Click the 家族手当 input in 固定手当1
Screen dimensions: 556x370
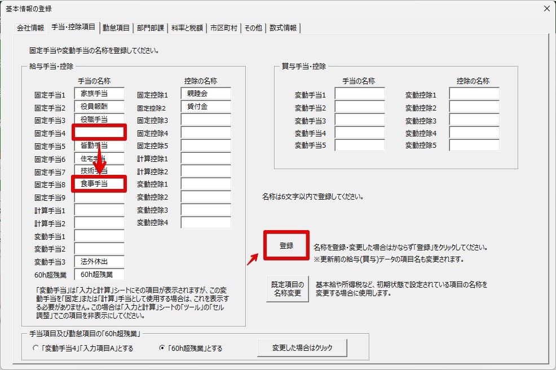click(x=99, y=94)
